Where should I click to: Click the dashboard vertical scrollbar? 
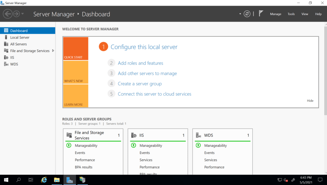(326, 71)
